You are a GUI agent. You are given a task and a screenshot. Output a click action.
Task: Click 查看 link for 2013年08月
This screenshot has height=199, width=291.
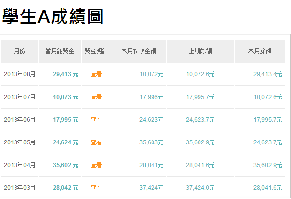point(96,74)
